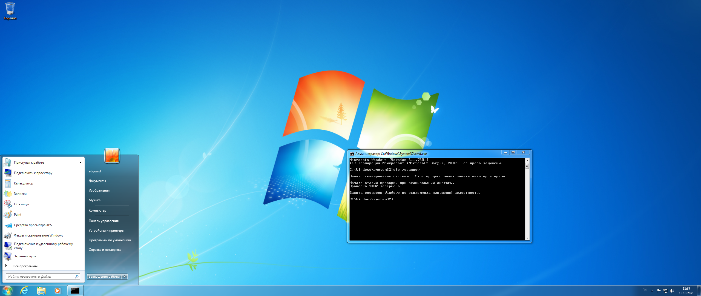Open Windows Media Player from the taskbar
The image size is (701, 296).
(x=58, y=291)
